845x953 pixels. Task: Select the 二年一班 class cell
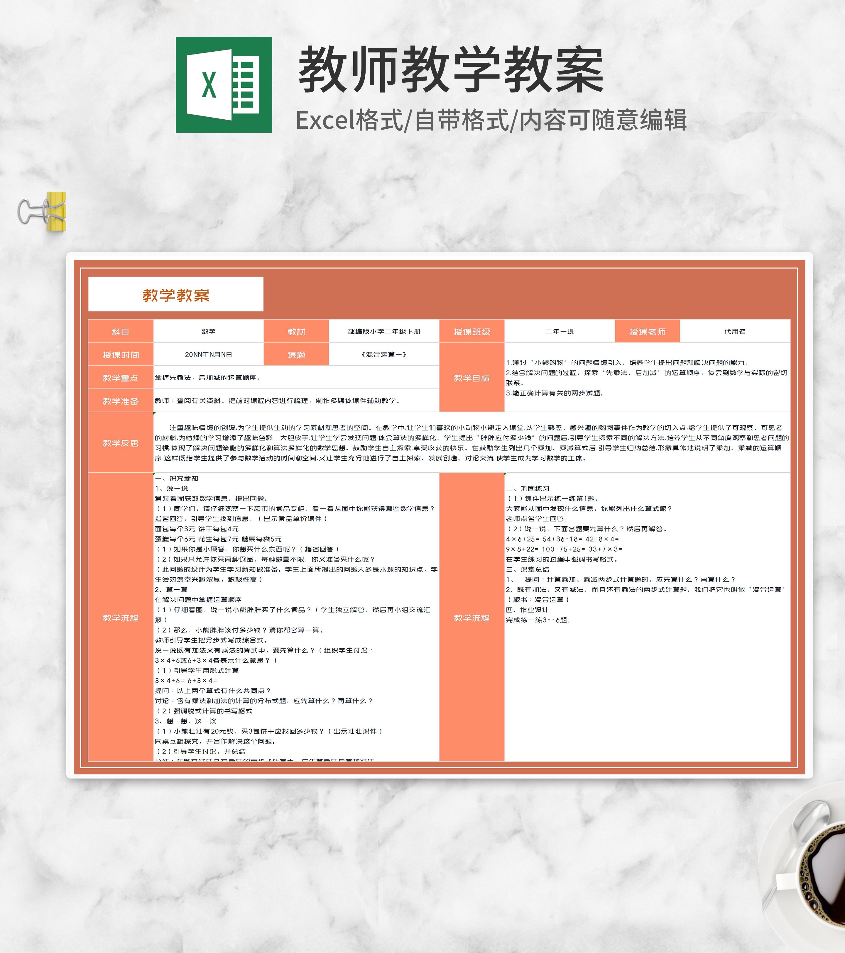click(560, 332)
